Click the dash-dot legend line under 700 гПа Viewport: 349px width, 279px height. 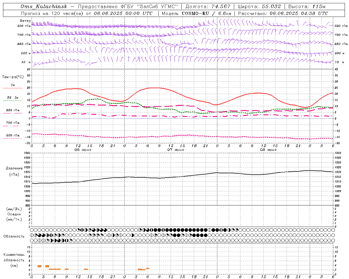coord(12,126)
